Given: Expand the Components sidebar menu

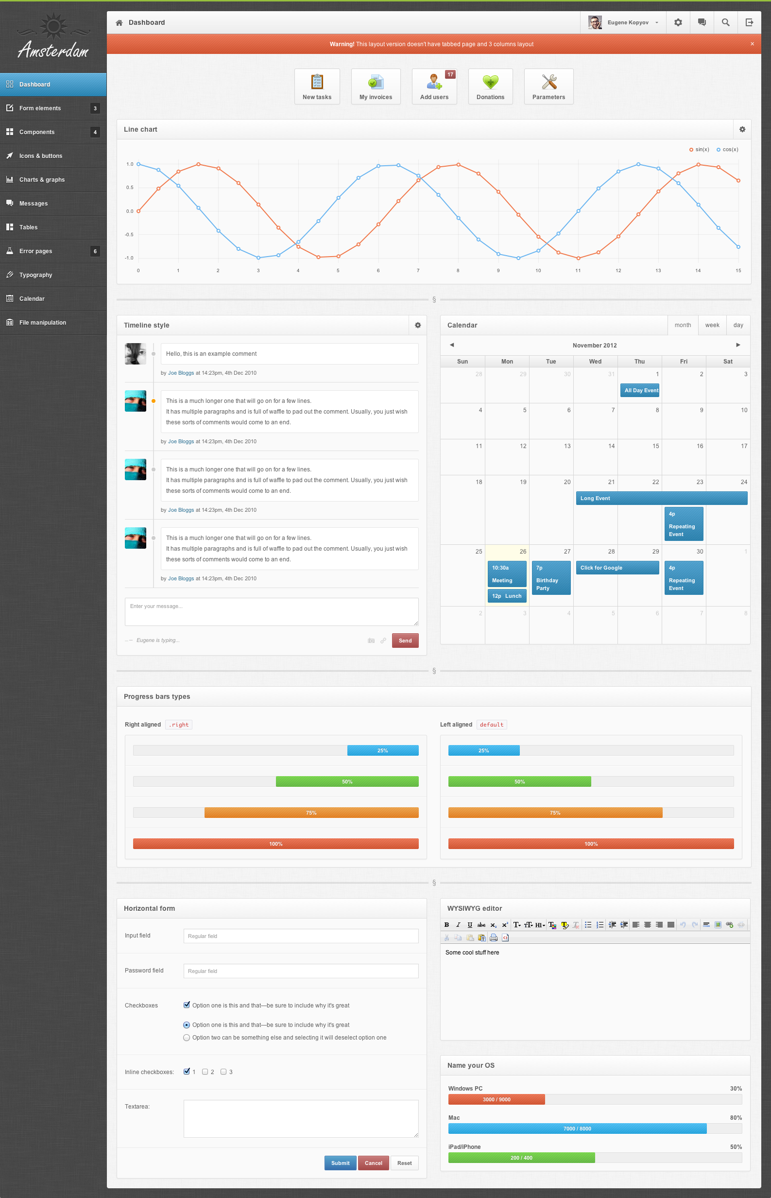Looking at the screenshot, I should [x=53, y=132].
